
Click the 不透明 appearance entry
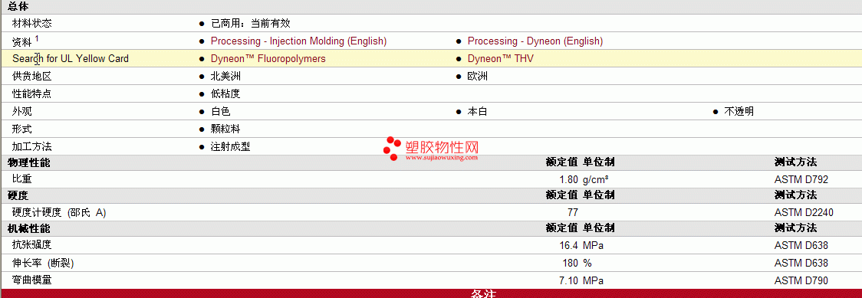pyautogui.click(x=739, y=111)
